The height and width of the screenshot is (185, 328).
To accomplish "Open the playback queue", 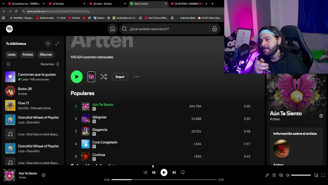I will (x=274, y=175).
